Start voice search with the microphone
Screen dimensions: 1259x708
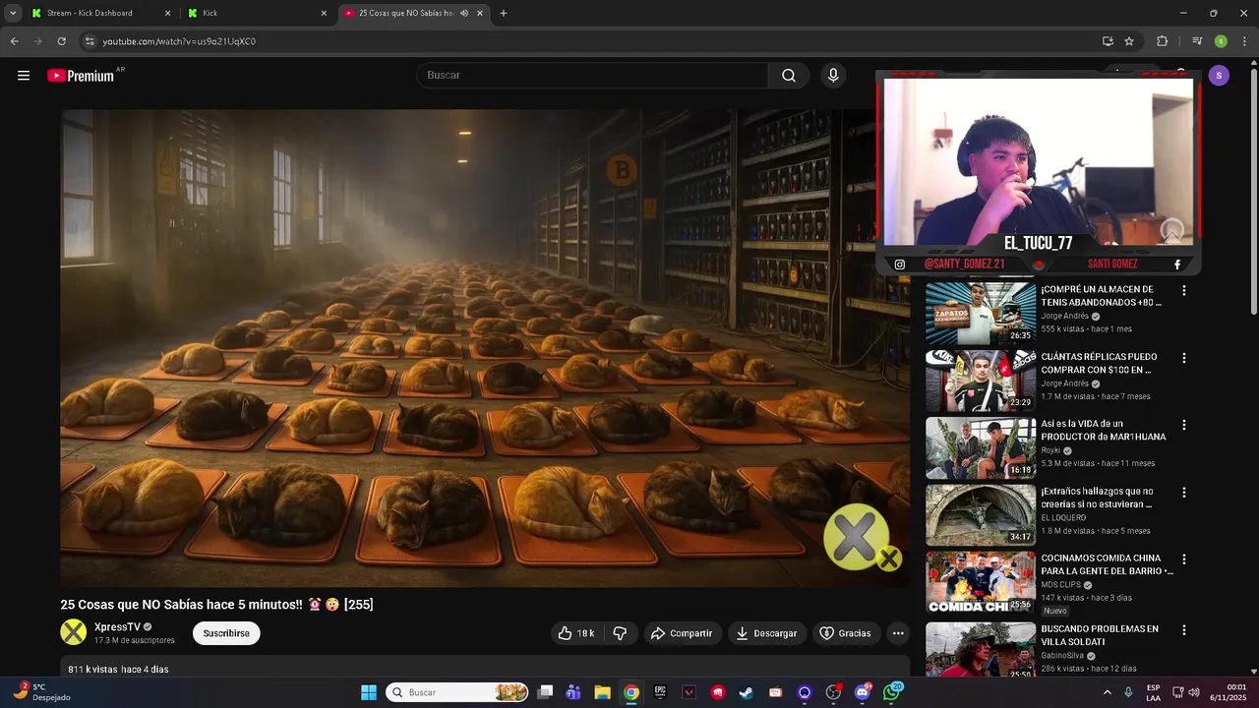coord(833,76)
